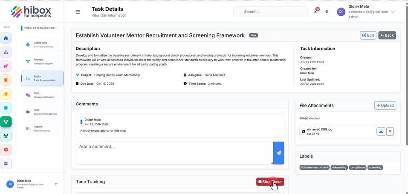Click the task title heading text
This screenshot has width=408, height=194.
[160, 35]
